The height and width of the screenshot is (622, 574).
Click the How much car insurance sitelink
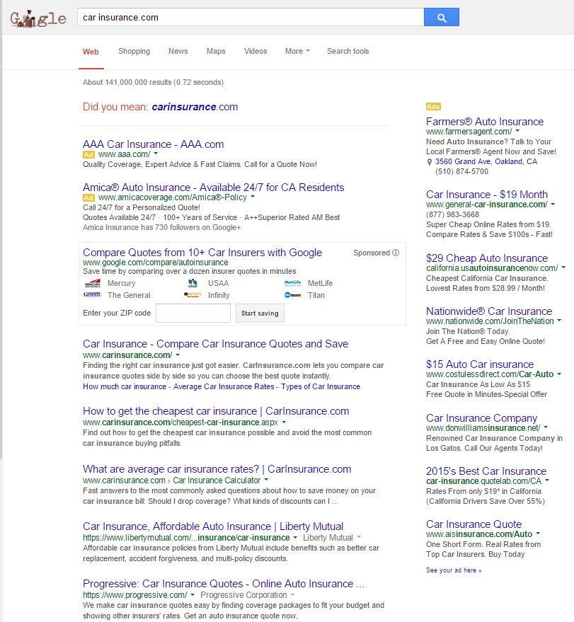[x=125, y=387]
